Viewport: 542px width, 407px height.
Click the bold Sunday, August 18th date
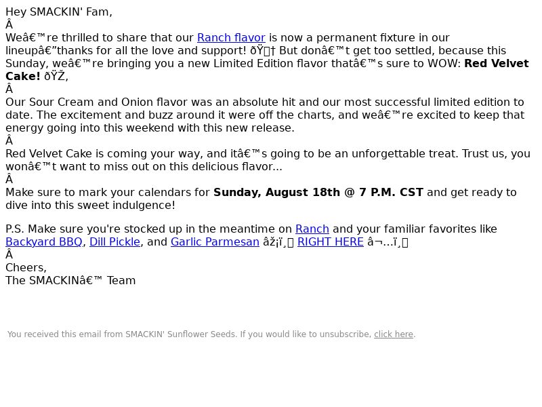(318, 193)
